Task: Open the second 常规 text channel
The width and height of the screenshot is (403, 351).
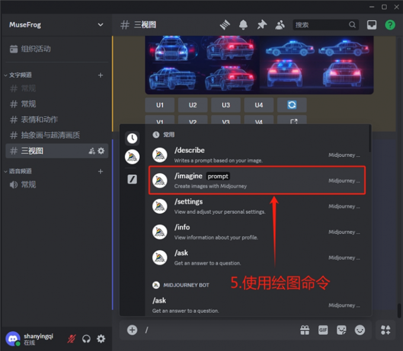Action: pos(56,104)
